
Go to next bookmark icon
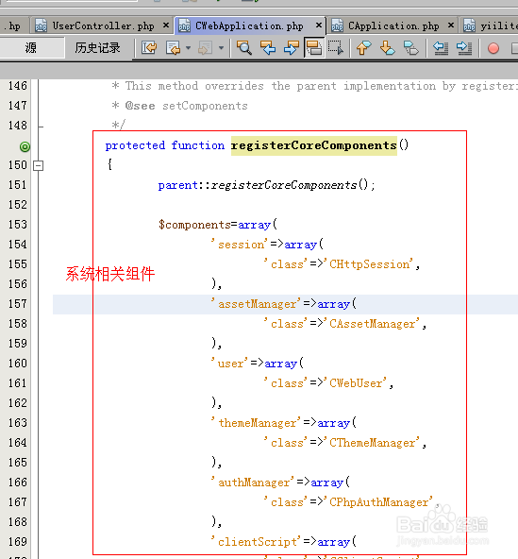coord(387,48)
